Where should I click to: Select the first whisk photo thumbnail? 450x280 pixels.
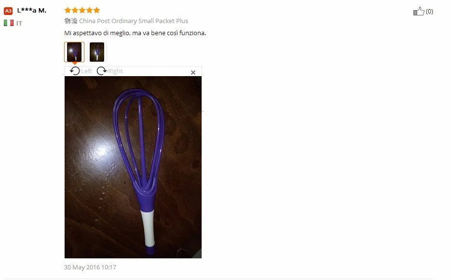(74, 52)
